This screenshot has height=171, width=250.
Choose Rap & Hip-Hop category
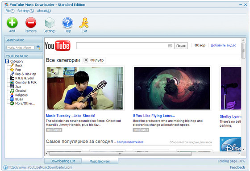[26, 74]
